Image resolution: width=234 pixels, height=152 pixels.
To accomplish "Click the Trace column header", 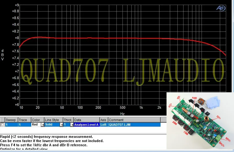I will [x=25, y=120].
